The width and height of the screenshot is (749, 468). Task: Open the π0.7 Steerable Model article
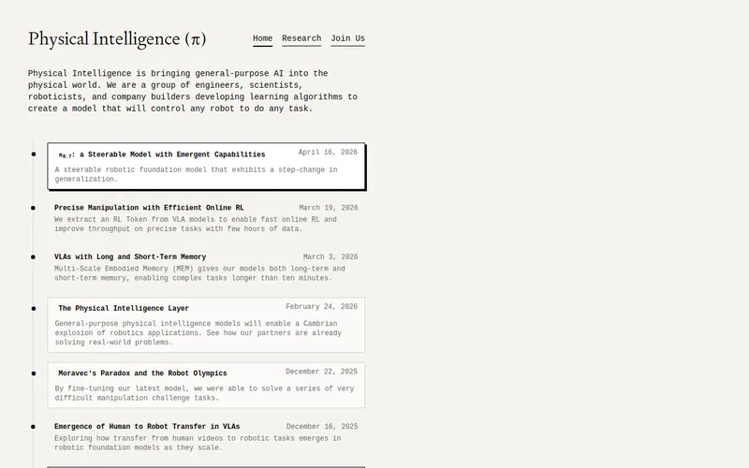click(x=161, y=154)
